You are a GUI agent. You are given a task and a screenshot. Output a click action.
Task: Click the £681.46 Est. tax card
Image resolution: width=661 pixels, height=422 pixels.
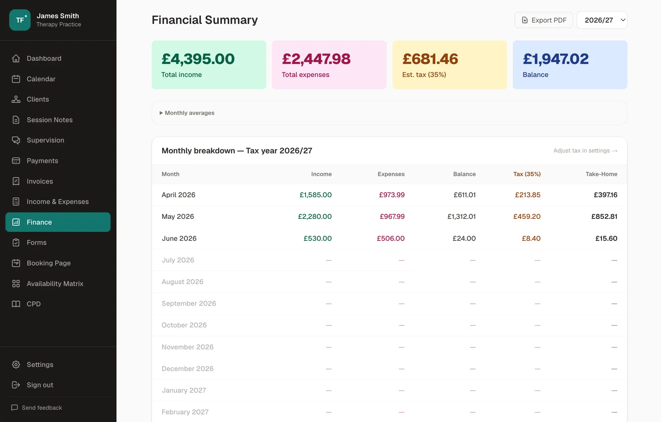point(450,65)
